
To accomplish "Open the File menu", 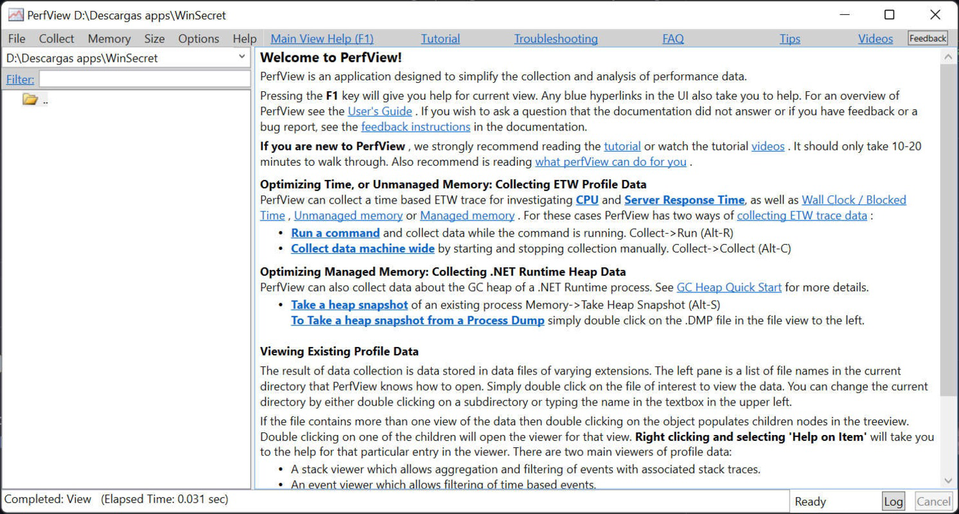I will (x=16, y=39).
